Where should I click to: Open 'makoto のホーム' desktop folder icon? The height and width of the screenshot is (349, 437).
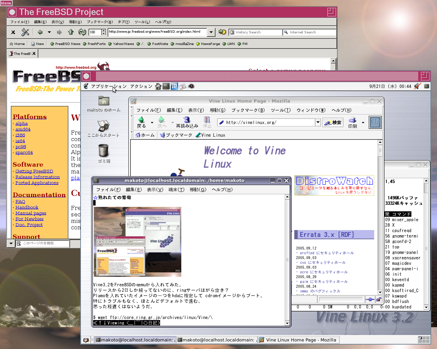tap(104, 104)
